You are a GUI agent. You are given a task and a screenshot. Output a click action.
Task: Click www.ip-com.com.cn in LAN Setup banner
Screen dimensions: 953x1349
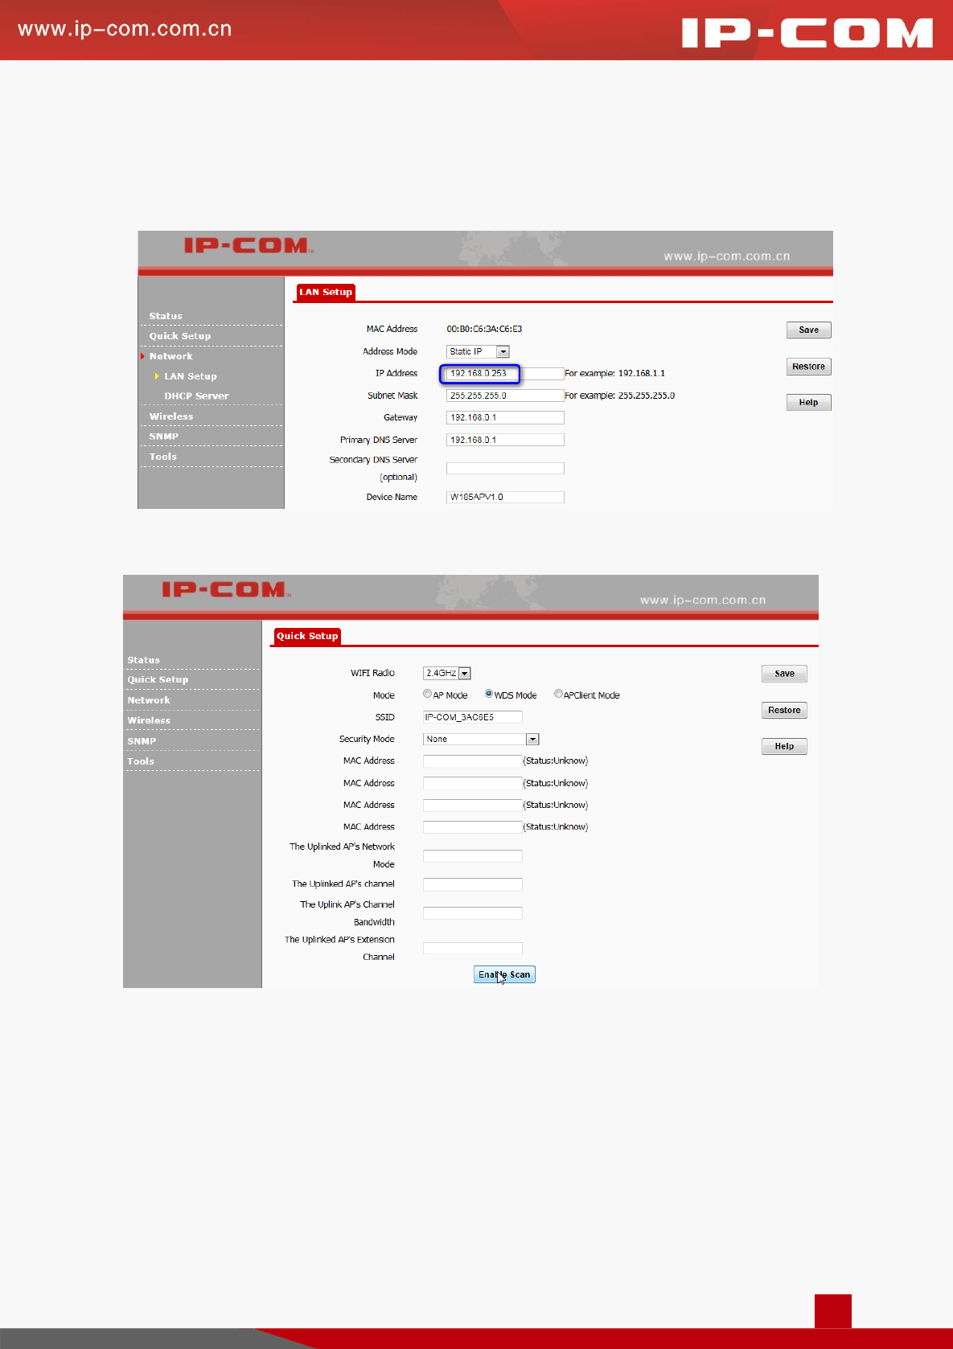pos(727,256)
